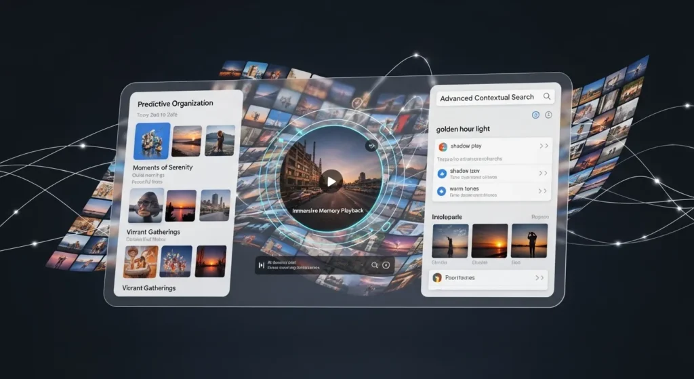694x379 pixels.
Task: Open the Predictive Organization panel heading
Action: click(175, 104)
